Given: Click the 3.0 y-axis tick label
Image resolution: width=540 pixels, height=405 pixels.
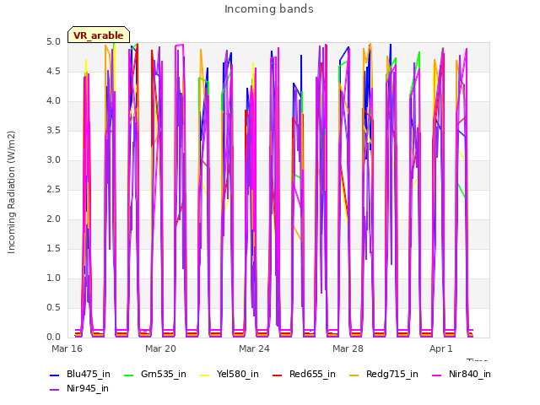Looking at the screenshot, I should 53,159.
